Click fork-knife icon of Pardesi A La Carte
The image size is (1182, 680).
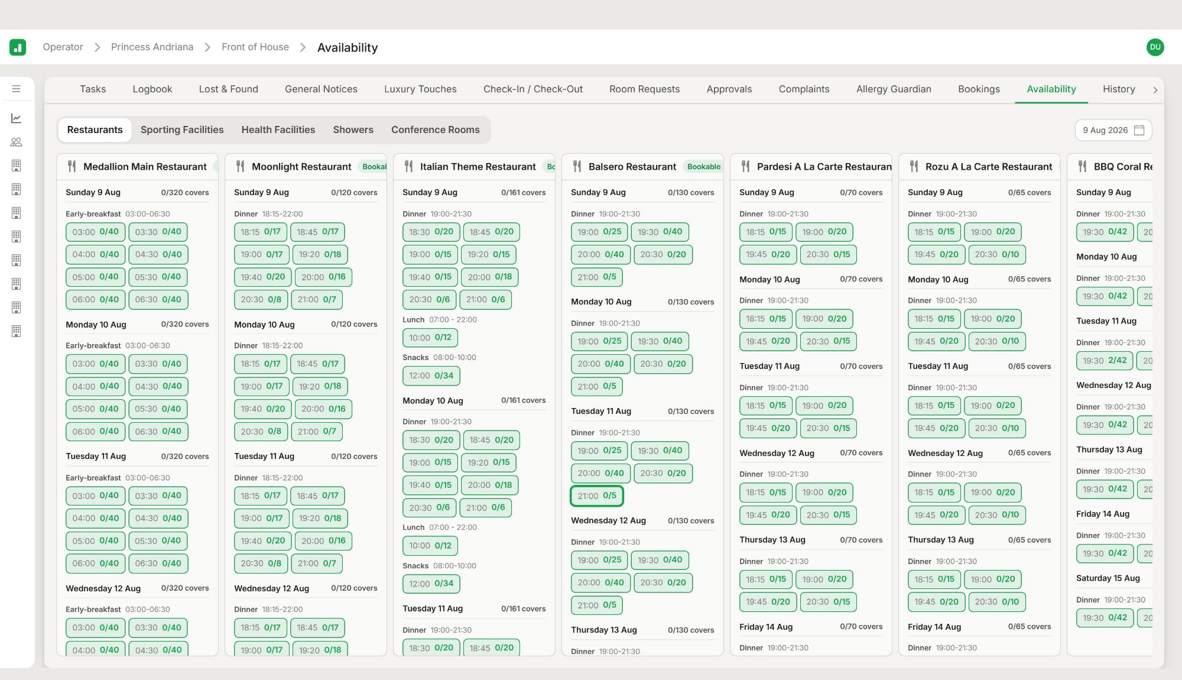click(746, 167)
